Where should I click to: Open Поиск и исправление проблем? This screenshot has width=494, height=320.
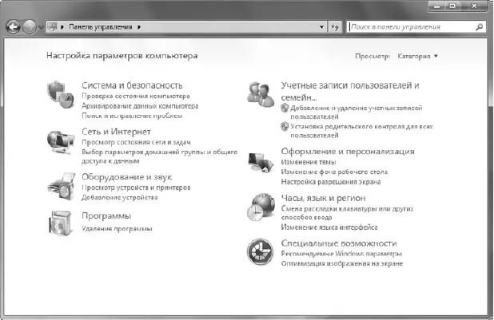132,116
